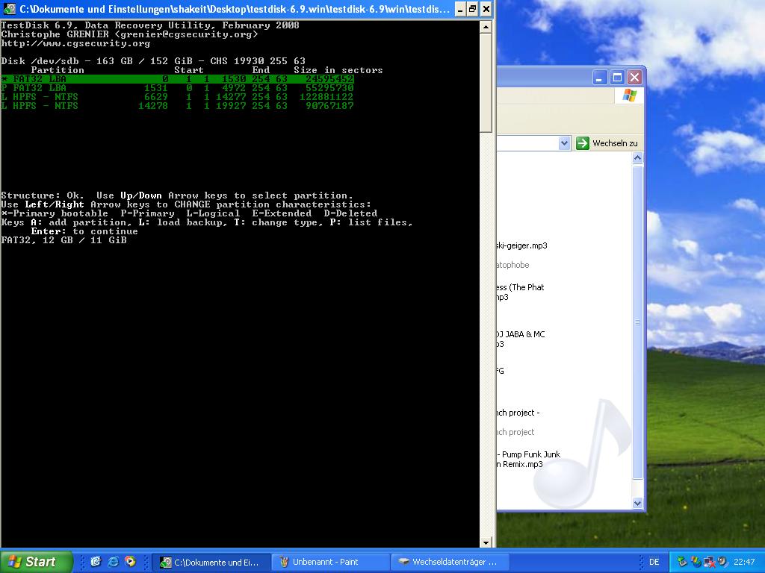The height and width of the screenshot is (573, 765).
Task: Click the green Wechseln zu arrow button
Action: [x=583, y=143]
